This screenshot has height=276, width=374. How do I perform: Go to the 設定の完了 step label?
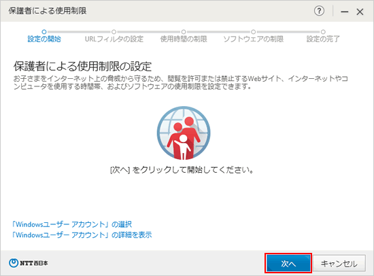(323, 39)
